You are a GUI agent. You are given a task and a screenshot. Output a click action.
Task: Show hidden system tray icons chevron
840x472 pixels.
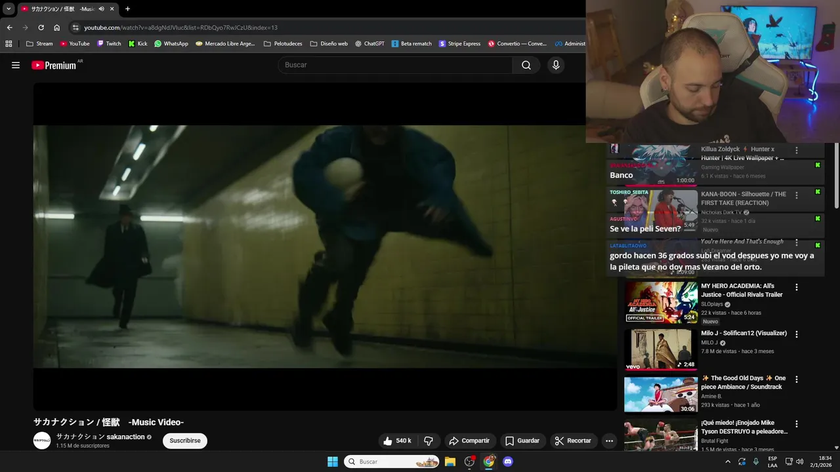pos(728,462)
